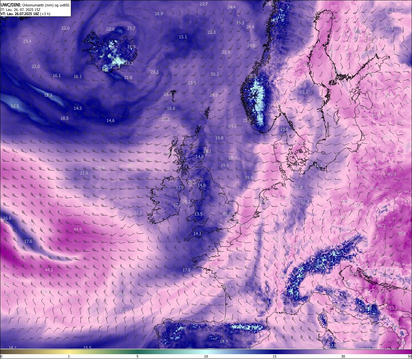Click the initial time line 'IT: Lau. 26. 07. 2025 15Z'
The width and height of the screenshot is (412, 359).
point(21,10)
